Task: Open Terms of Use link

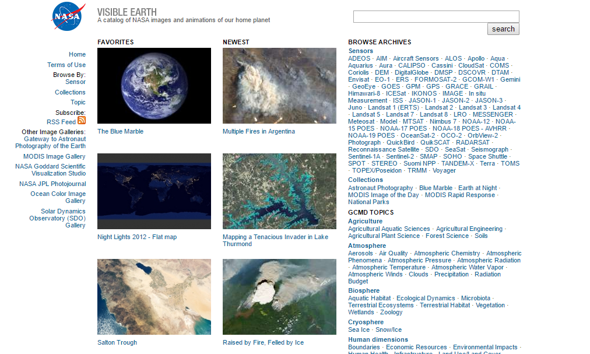Action: click(66, 65)
